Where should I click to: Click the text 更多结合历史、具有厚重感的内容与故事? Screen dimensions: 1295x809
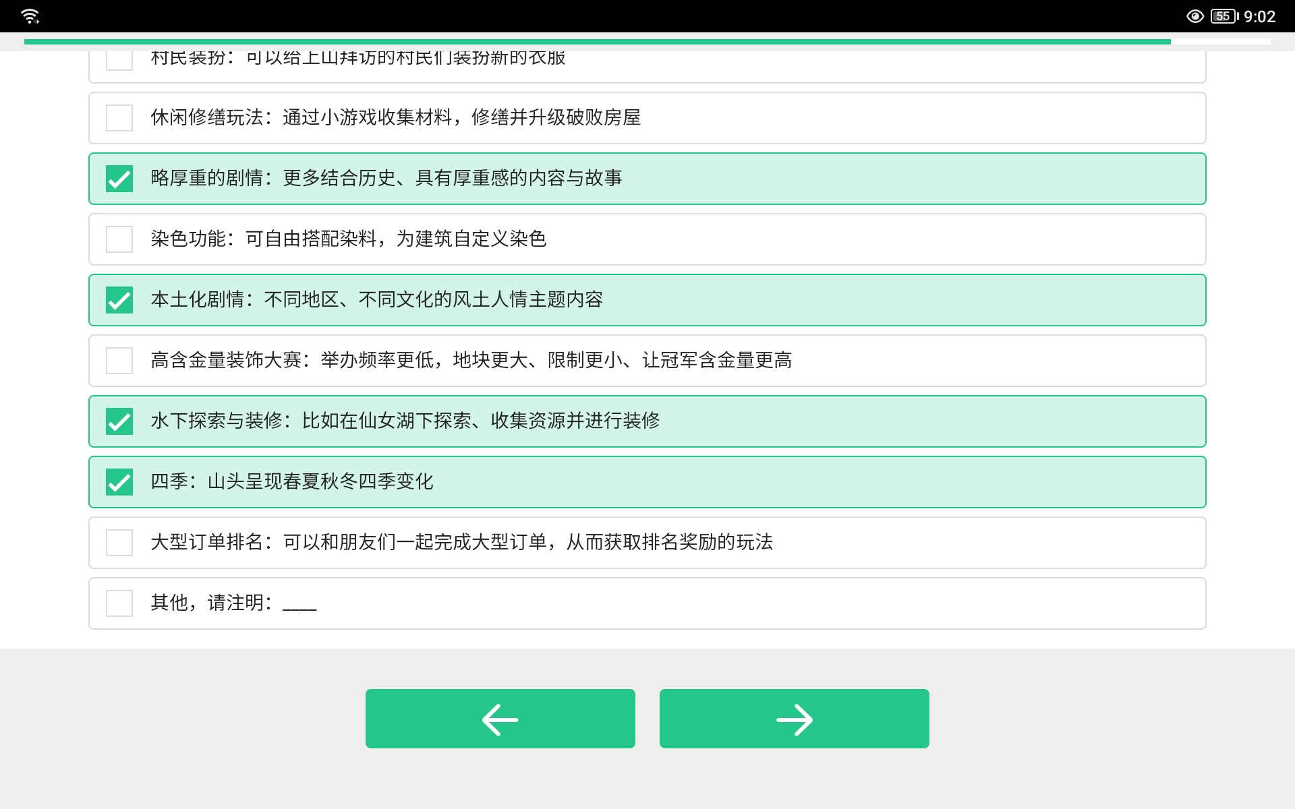[x=453, y=178]
